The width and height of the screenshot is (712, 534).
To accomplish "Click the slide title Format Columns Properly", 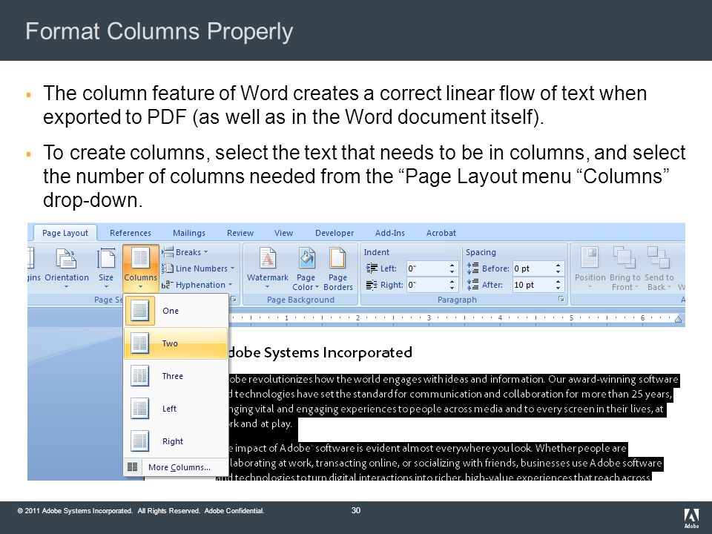I will [x=159, y=31].
